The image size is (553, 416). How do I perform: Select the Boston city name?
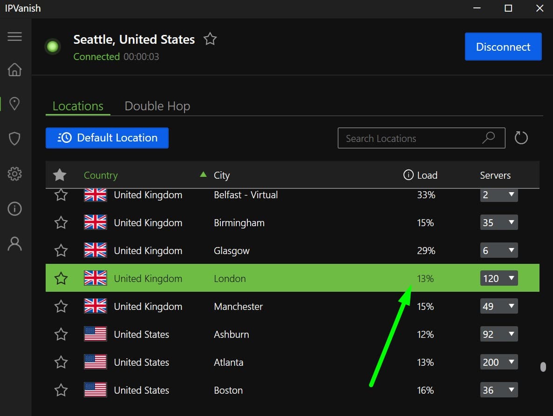click(x=228, y=390)
